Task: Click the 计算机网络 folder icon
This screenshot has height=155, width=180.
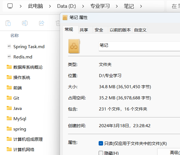Action: (9, 149)
